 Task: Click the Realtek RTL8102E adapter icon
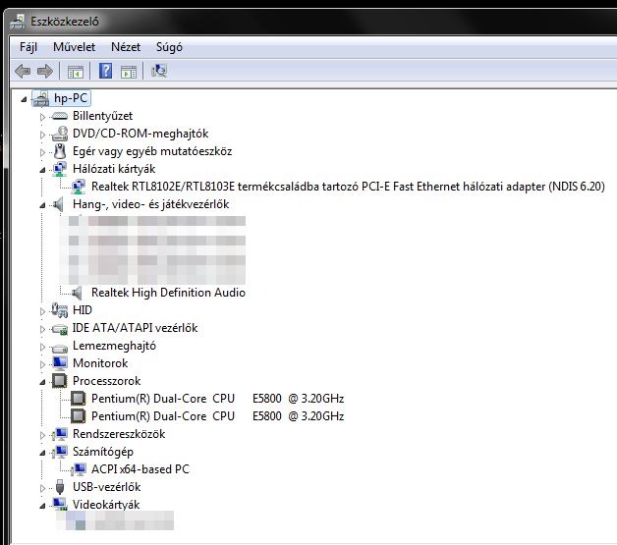click(79, 187)
